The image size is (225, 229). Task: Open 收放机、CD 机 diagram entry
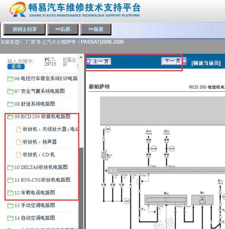38,155
